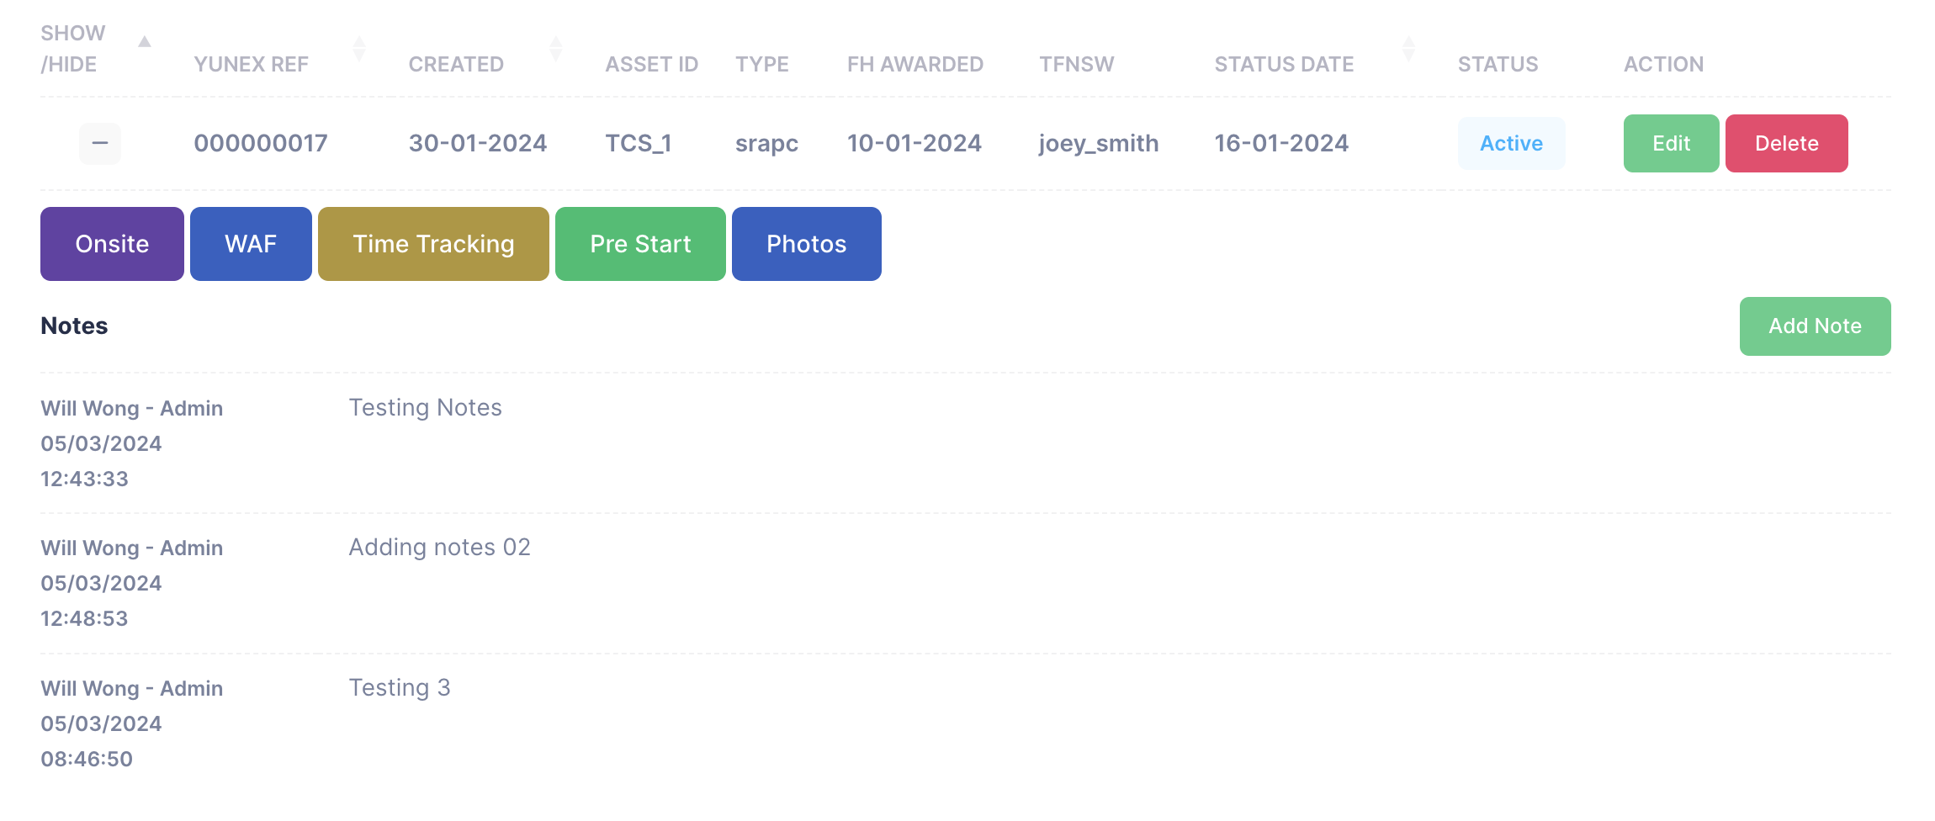Click the Status Date column header
This screenshot has height=821, width=1935.
click(x=1284, y=64)
